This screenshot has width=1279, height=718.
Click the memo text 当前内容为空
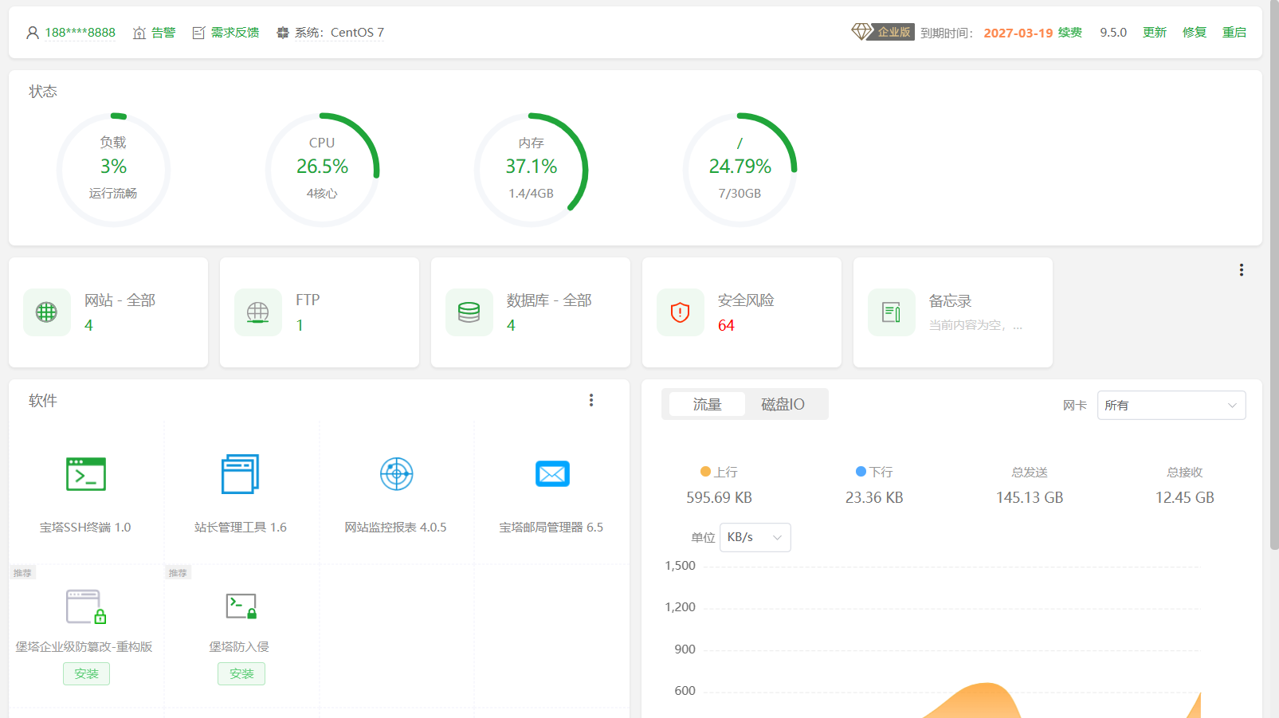pyautogui.click(x=975, y=325)
